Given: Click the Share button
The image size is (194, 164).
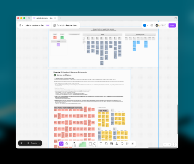Looking at the screenshot, I should point(172,25).
